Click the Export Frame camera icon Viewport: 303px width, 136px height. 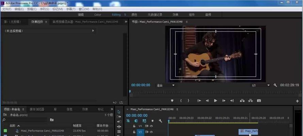coord(259,101)
